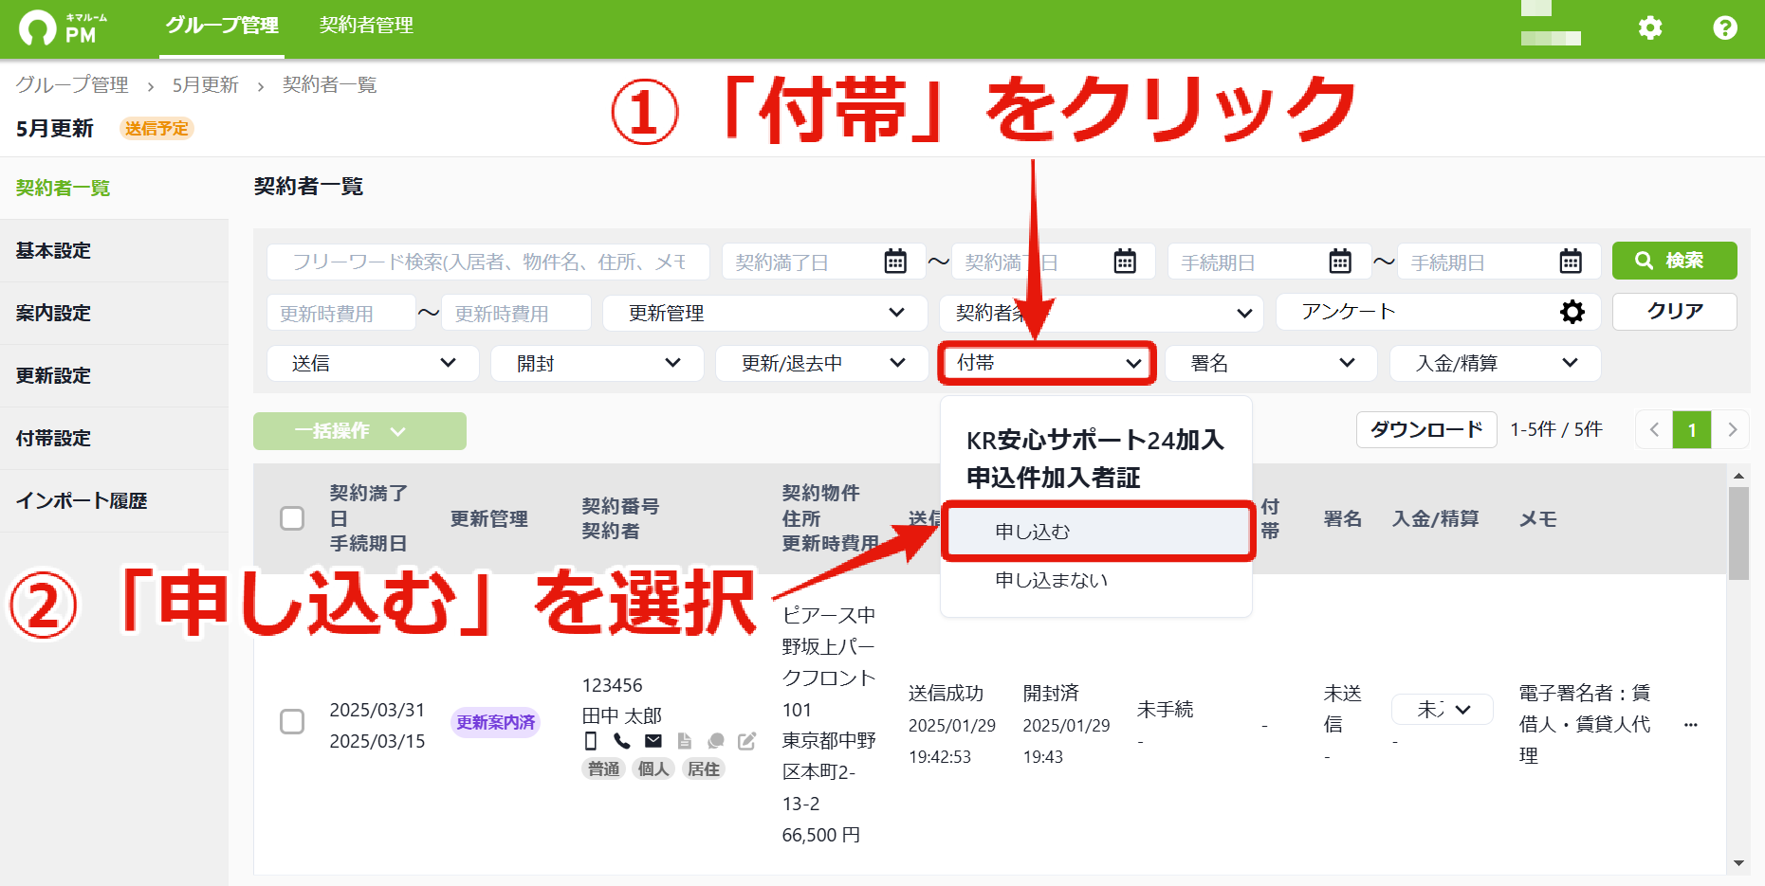Click the PM logo icon

click(x=39, y=27)
